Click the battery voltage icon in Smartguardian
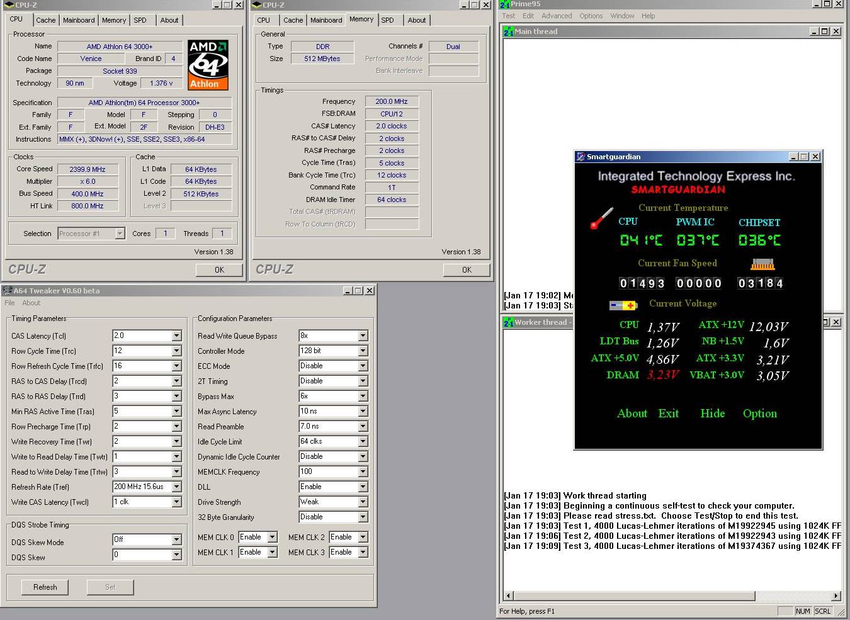This screenshot has width=850, height=620. point(623,305)
